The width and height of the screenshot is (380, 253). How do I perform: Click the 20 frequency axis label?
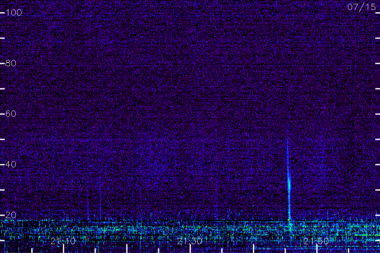pos(11,215)
